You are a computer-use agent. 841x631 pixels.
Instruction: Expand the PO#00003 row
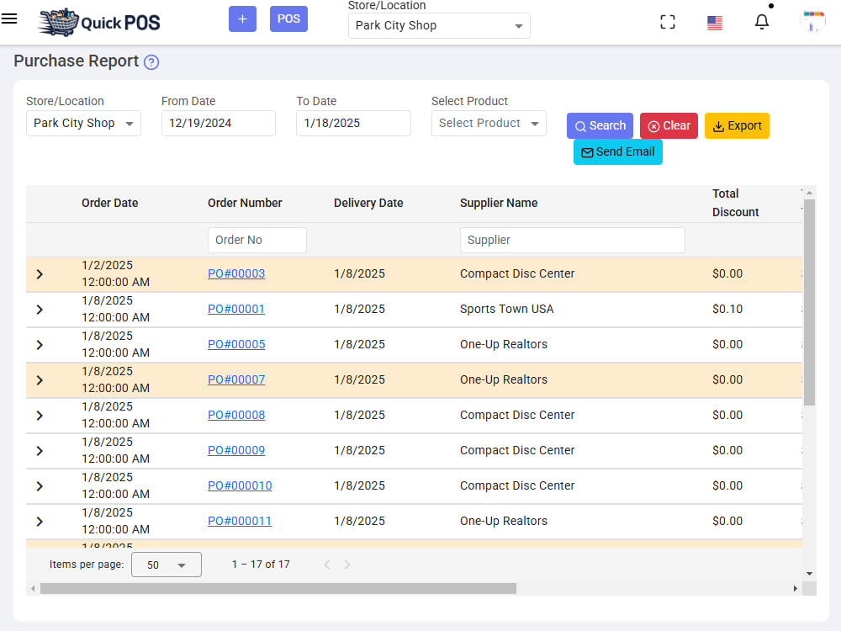[x=40, y=275]
